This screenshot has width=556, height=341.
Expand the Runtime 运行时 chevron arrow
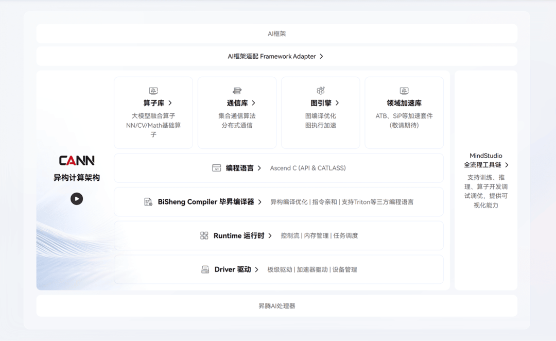click(x=270, y=235)
